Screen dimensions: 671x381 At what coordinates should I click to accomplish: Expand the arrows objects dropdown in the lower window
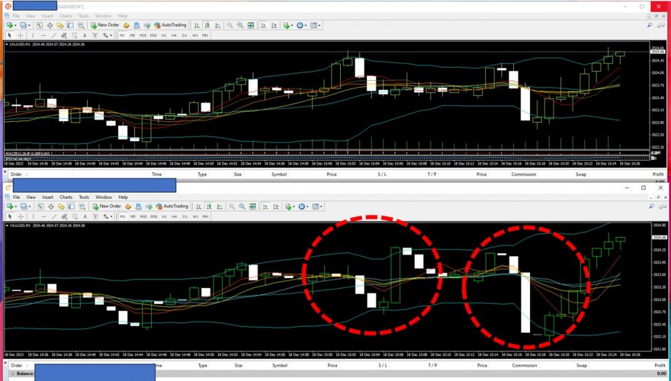[111, 216]
